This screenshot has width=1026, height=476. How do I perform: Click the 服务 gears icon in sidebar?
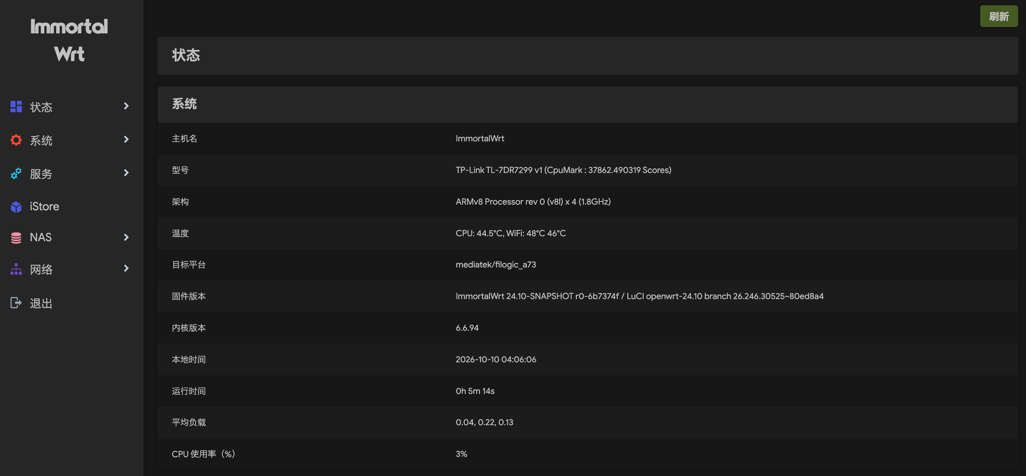[16, 173]
